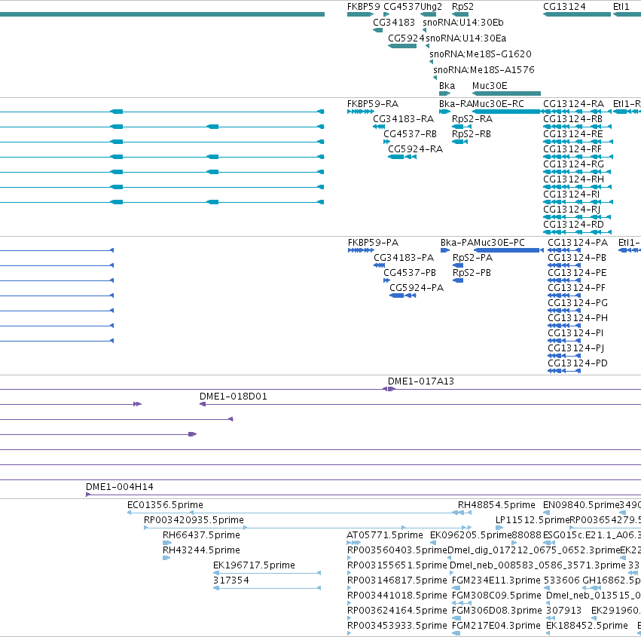Viewport: 641px width, 637px height.
Task: Open the Muc30E-RC transcript label
Action: 498,104
